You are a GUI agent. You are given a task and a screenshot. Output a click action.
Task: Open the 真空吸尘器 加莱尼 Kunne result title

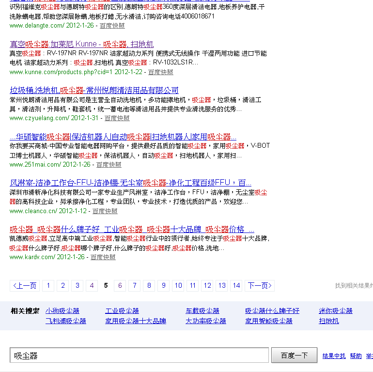pos(81,44)
